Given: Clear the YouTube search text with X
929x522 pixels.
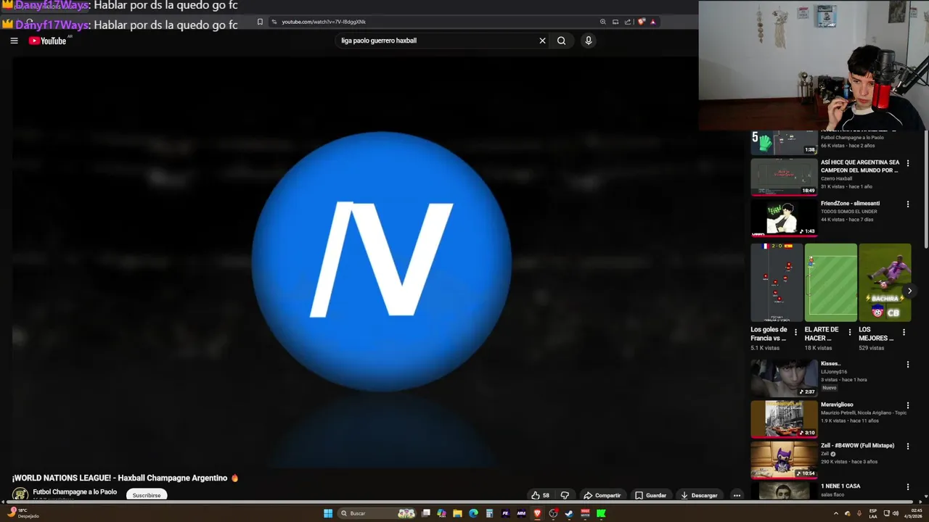Looking at the screenshot, I should (542, 41).
